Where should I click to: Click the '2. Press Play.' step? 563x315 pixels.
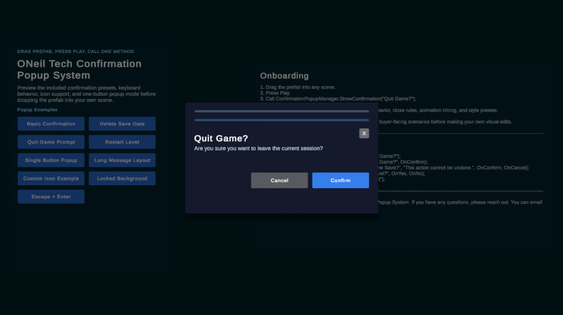[x=275, y=93]
